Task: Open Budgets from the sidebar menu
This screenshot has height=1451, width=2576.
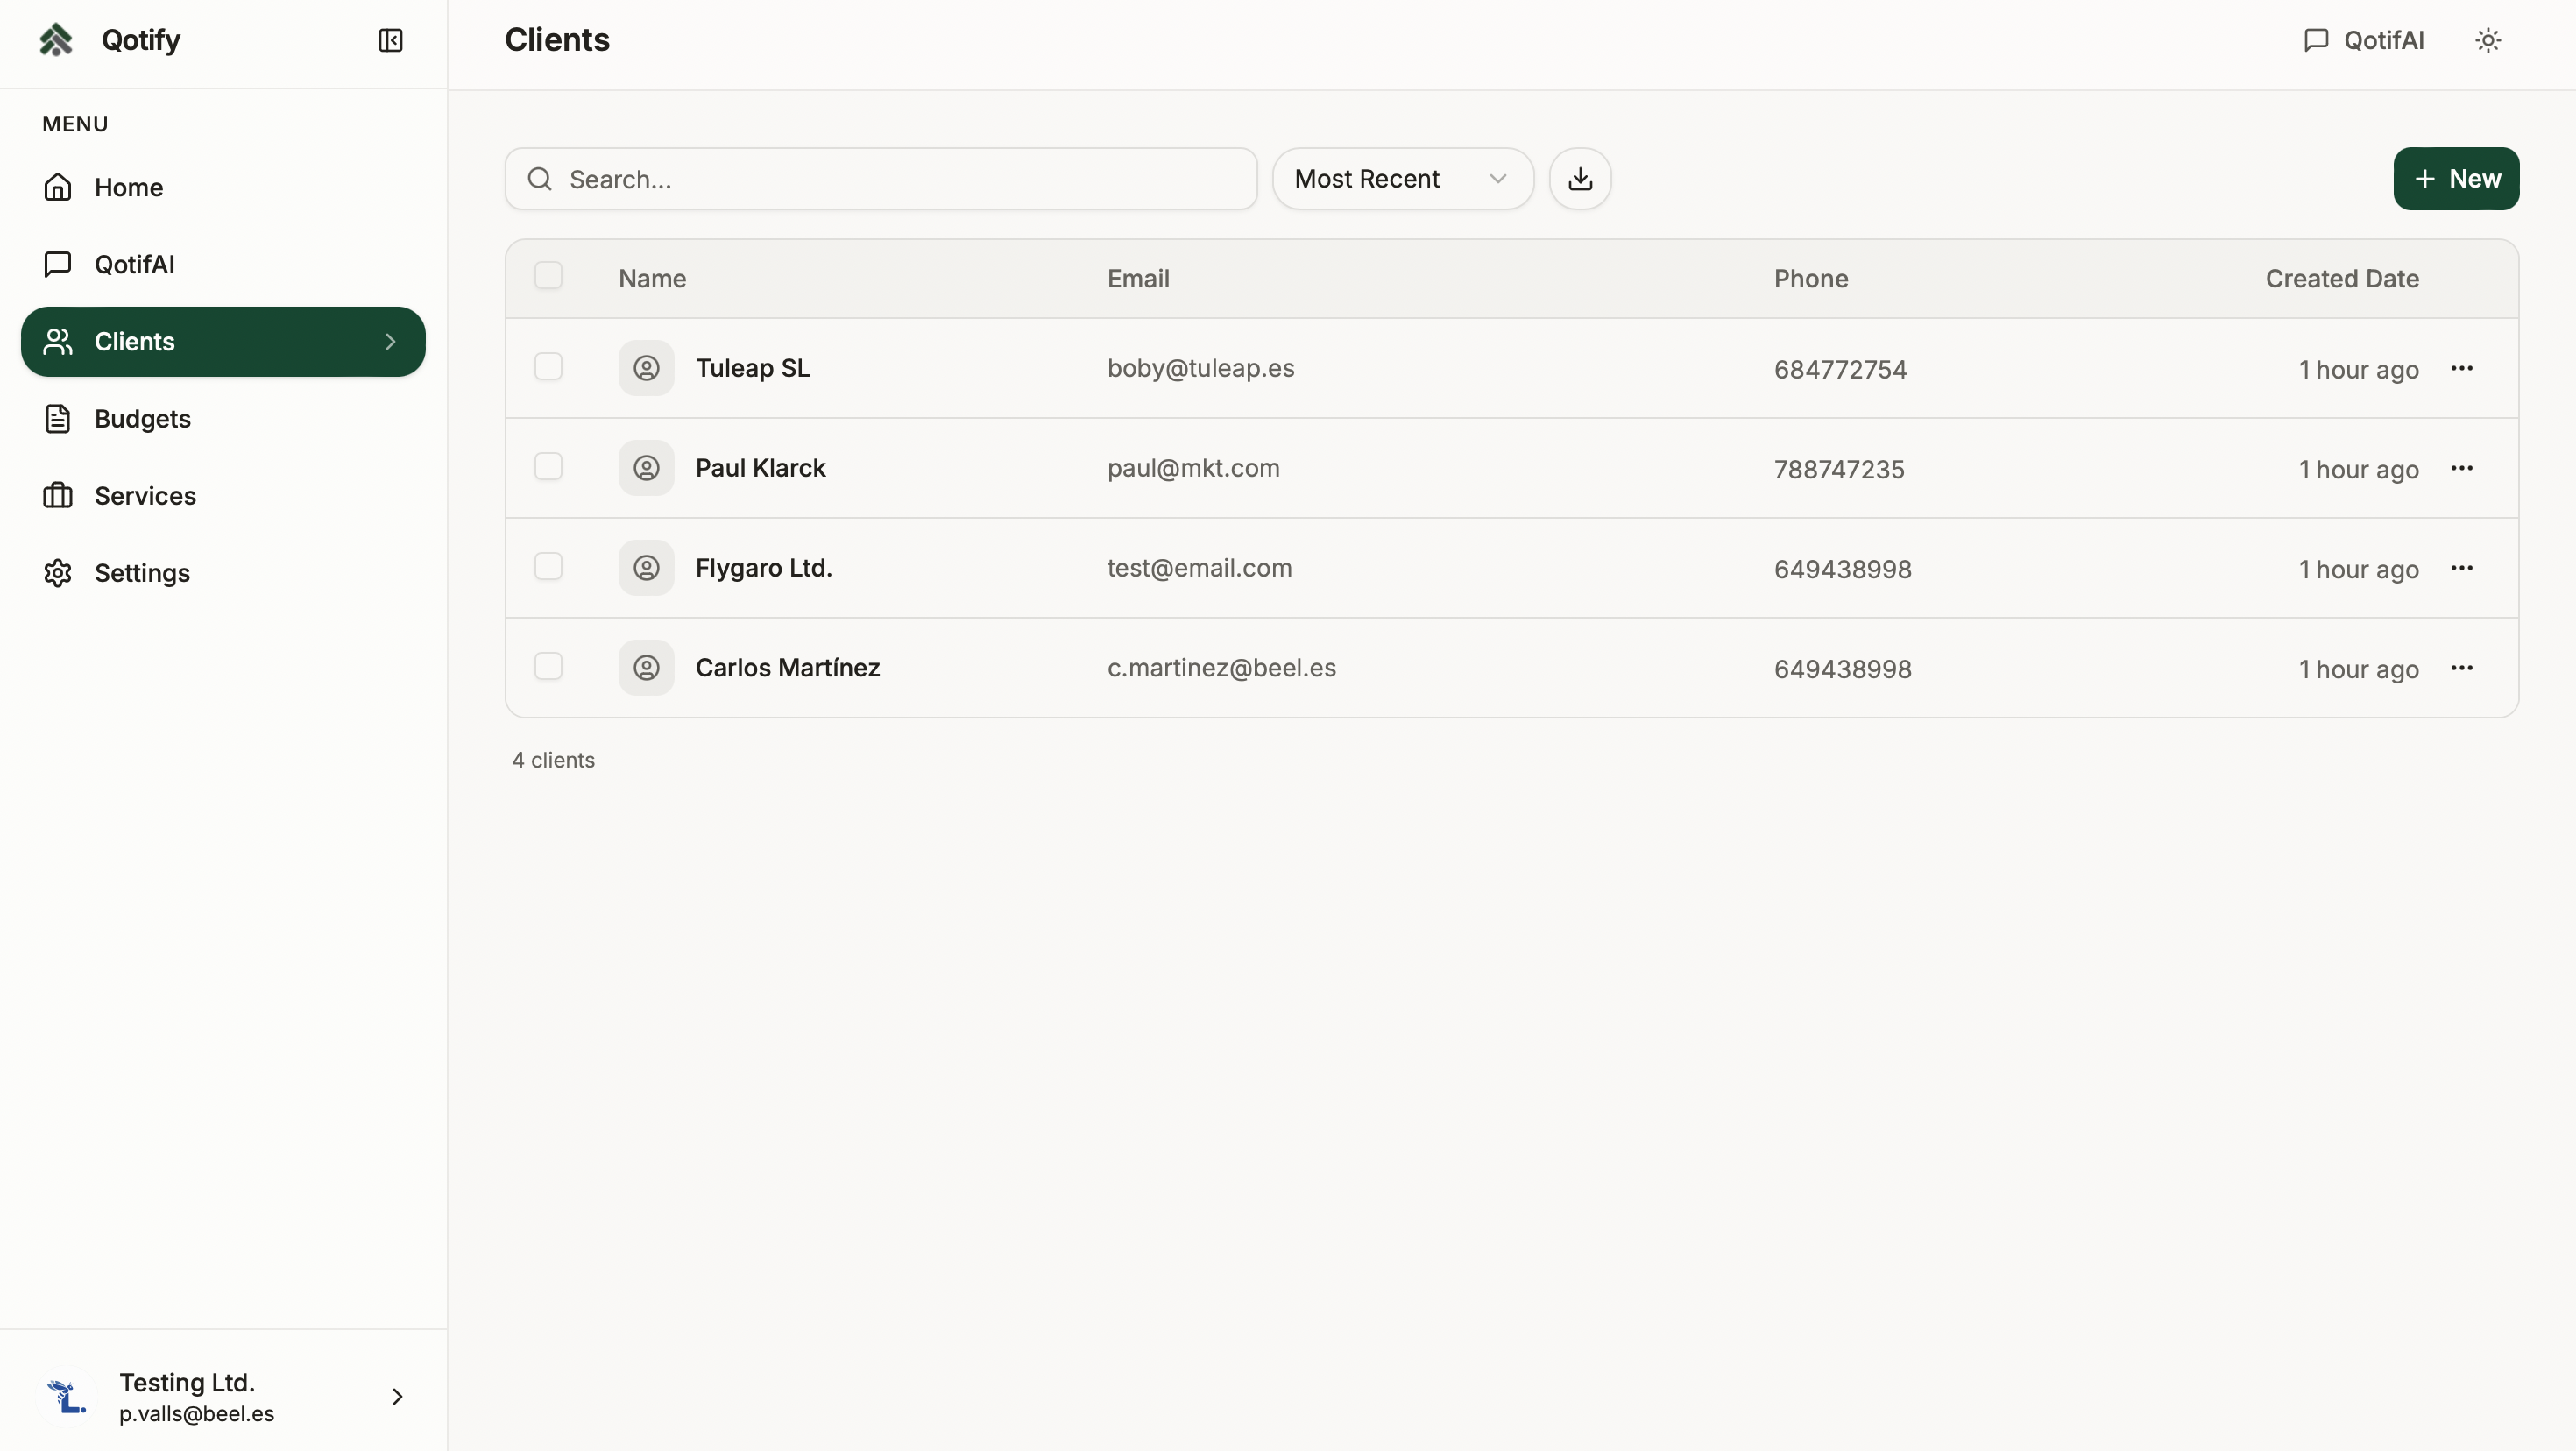Action: coord(142,418)
